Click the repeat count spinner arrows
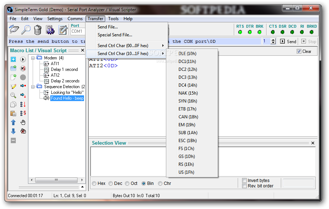This screenshot has width=329, height=209. [273, 41]
